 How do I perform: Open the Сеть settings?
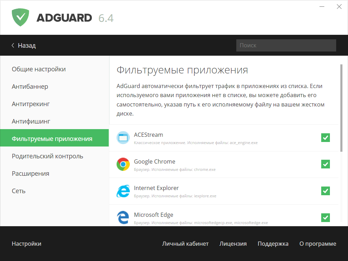(54, 191)
